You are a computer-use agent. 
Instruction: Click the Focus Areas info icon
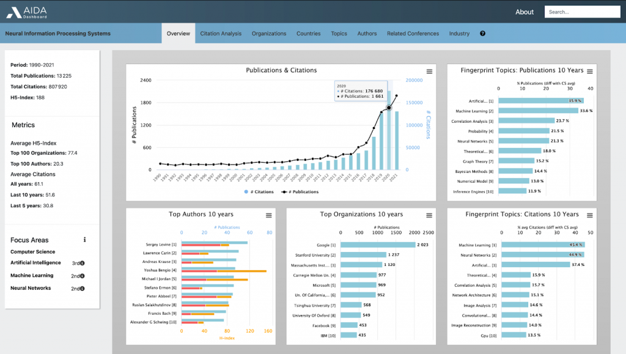[x=85, y=240]
